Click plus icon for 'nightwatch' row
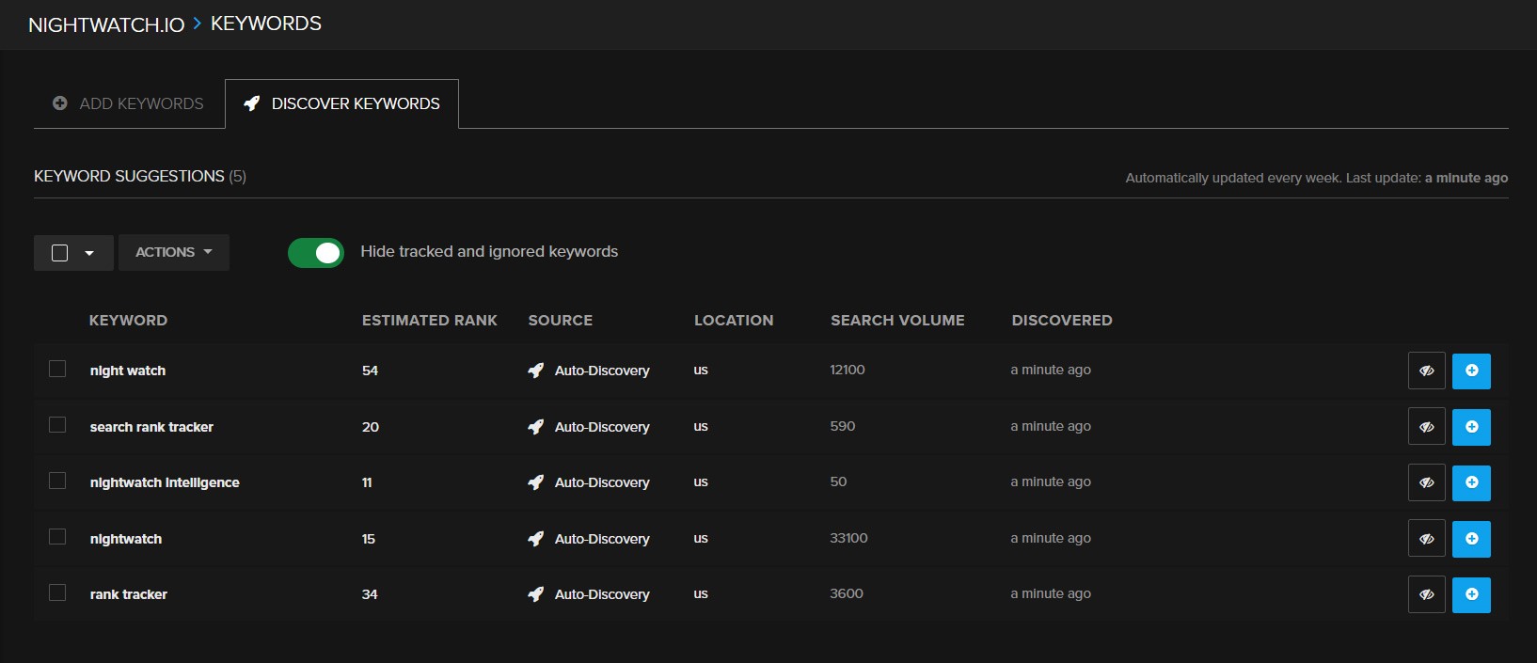Image resolution: width=1537 pixels, height=663 pixels. point(1471,539)
